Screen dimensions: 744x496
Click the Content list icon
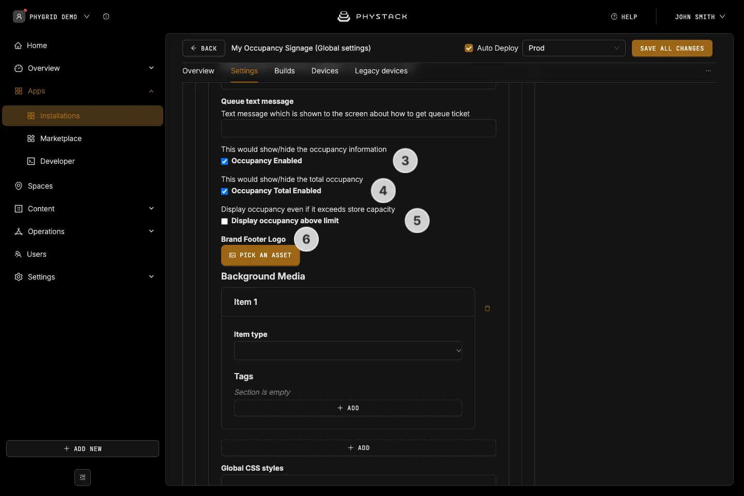pyautogui.click(x=19, y=209)
